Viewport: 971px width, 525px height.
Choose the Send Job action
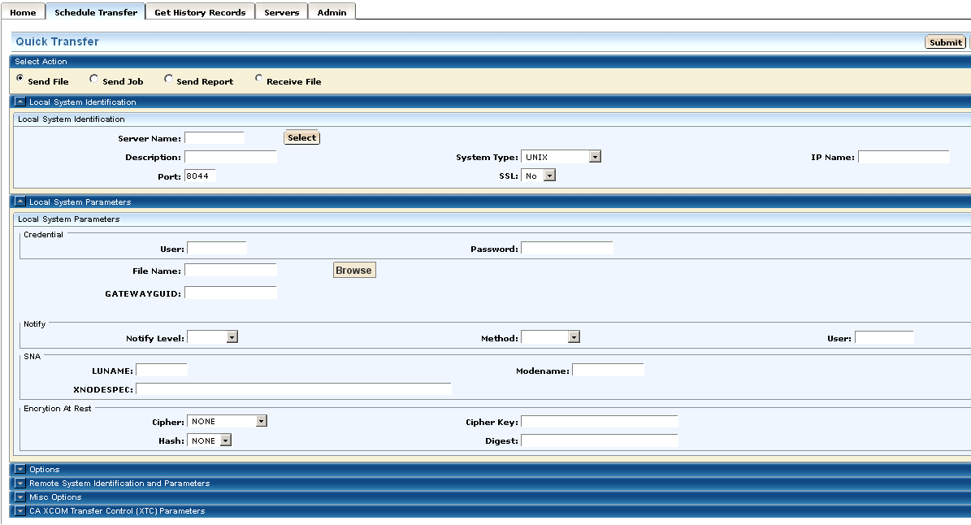(94, 79)
